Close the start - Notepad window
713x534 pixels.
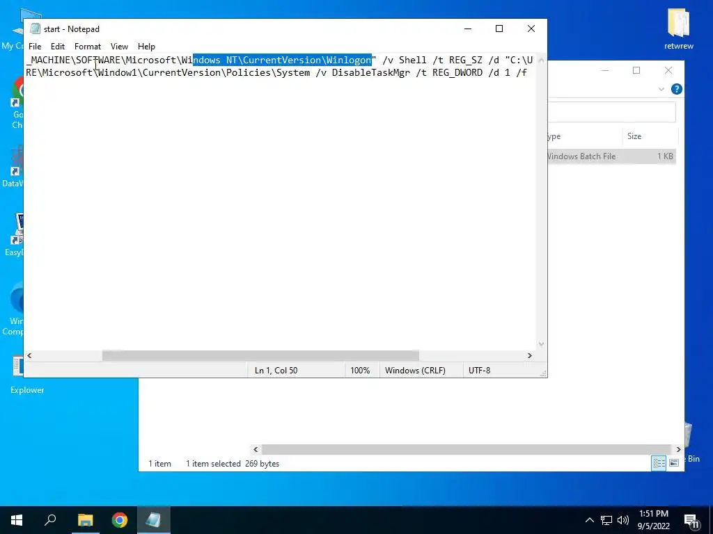pyautogui.click(x=531, y=29)
